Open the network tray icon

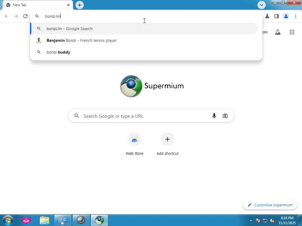click(265, 220)
